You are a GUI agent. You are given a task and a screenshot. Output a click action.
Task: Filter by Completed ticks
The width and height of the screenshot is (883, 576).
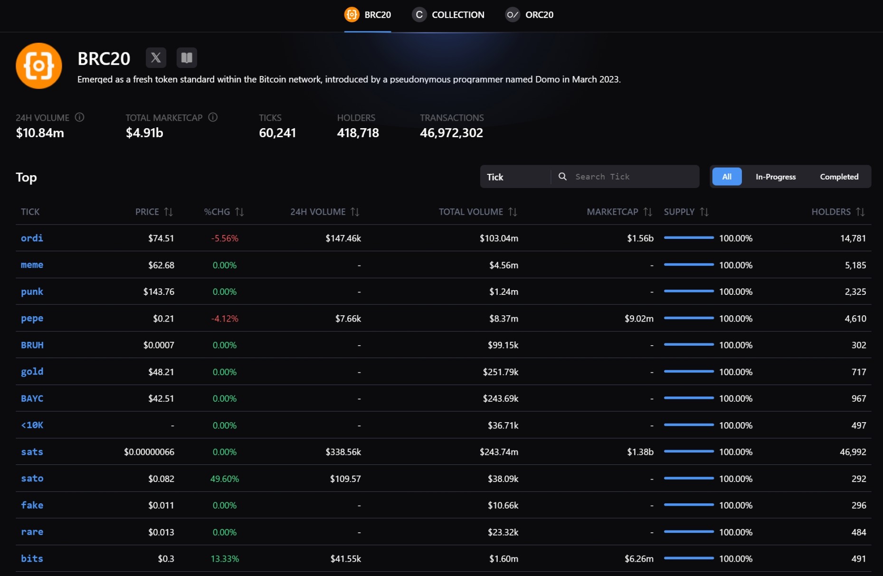[839, 177]
